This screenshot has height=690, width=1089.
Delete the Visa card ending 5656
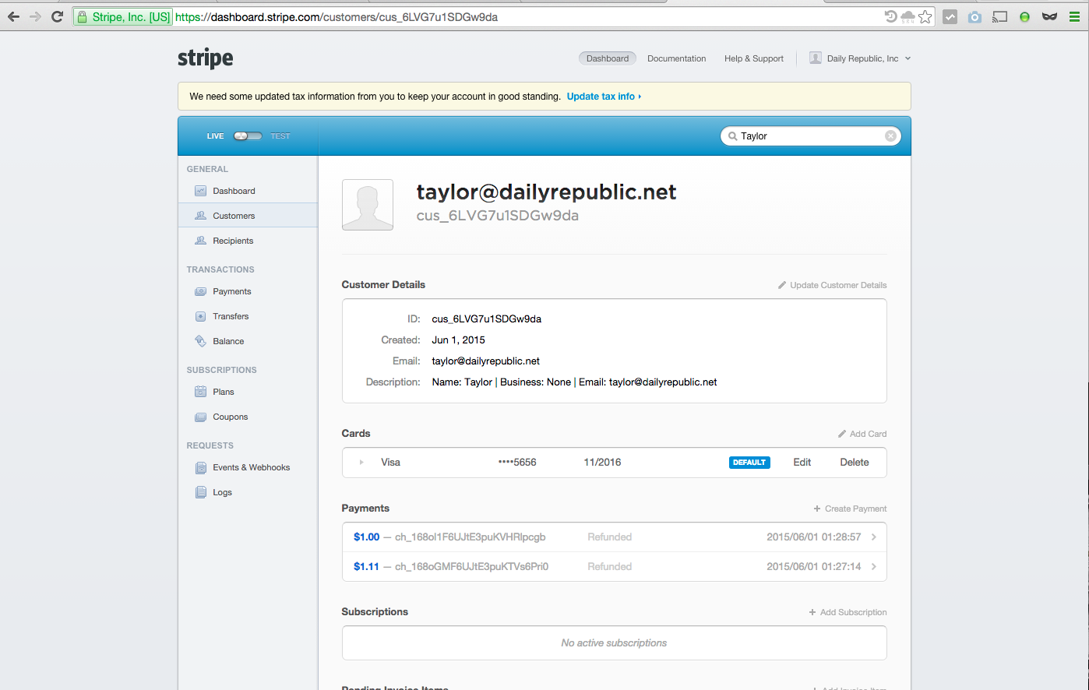click(x=854, y=463)
